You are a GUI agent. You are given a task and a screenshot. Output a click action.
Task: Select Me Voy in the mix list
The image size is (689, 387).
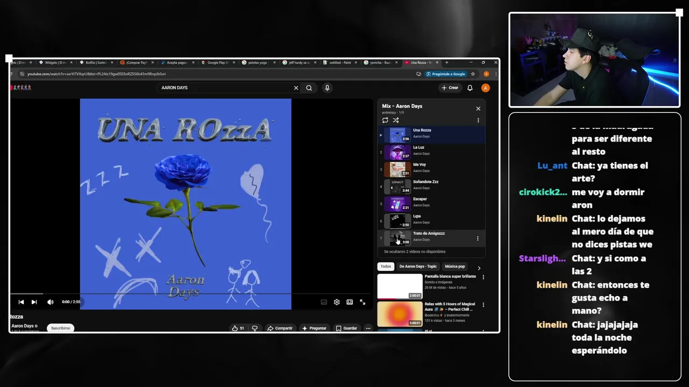(432, 169)
